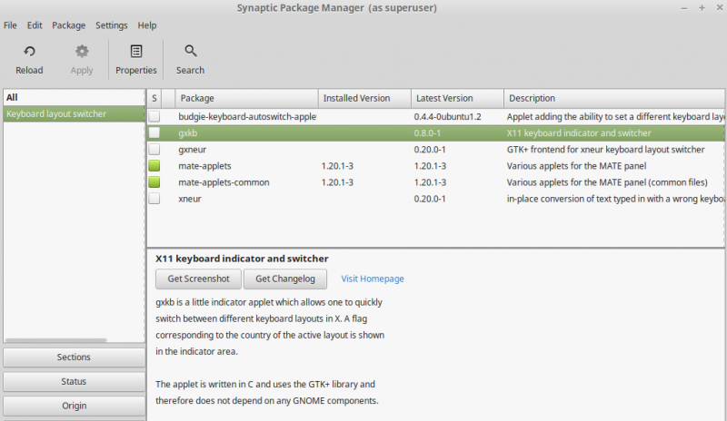Select the gxneur package row name
Screen dimensions: 727x421
[x=193, y=150]
